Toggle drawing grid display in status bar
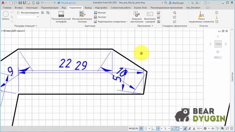This screenshot has width=235, height=132. pyautogui.click(x=141, y=128)
